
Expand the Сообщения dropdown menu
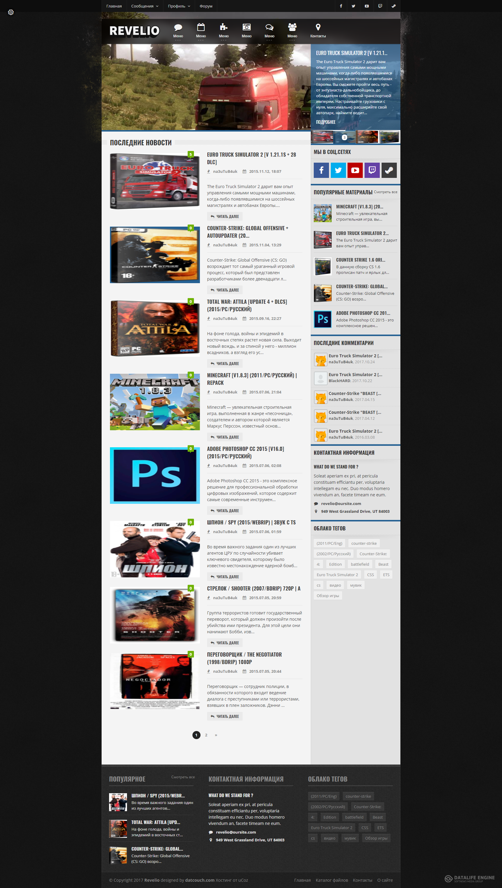(144, 6)
